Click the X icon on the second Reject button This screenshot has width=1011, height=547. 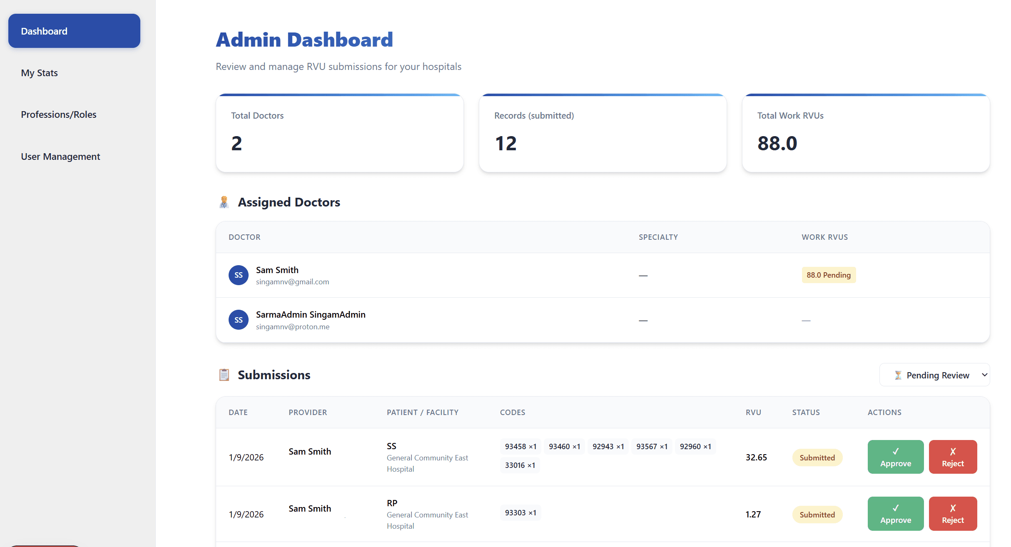953,507
